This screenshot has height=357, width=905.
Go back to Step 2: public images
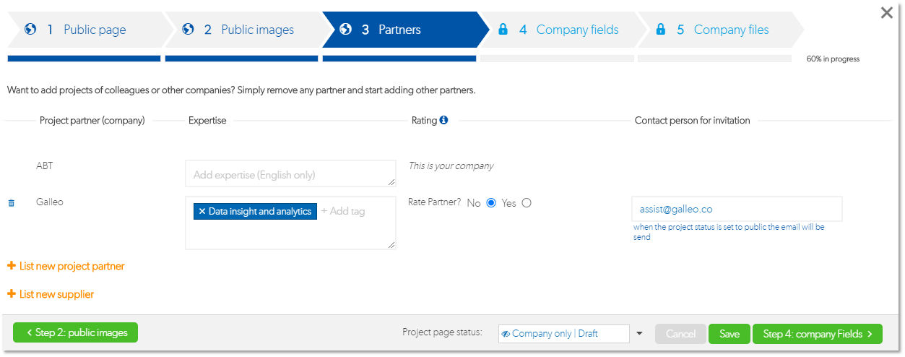[76, 332]
